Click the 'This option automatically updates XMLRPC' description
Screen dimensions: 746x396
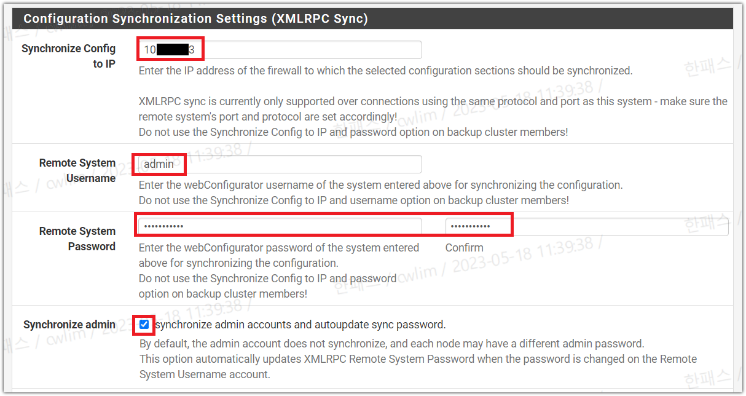418,359
